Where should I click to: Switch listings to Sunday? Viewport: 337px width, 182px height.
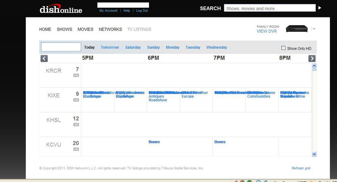click(x=154, y=47)
